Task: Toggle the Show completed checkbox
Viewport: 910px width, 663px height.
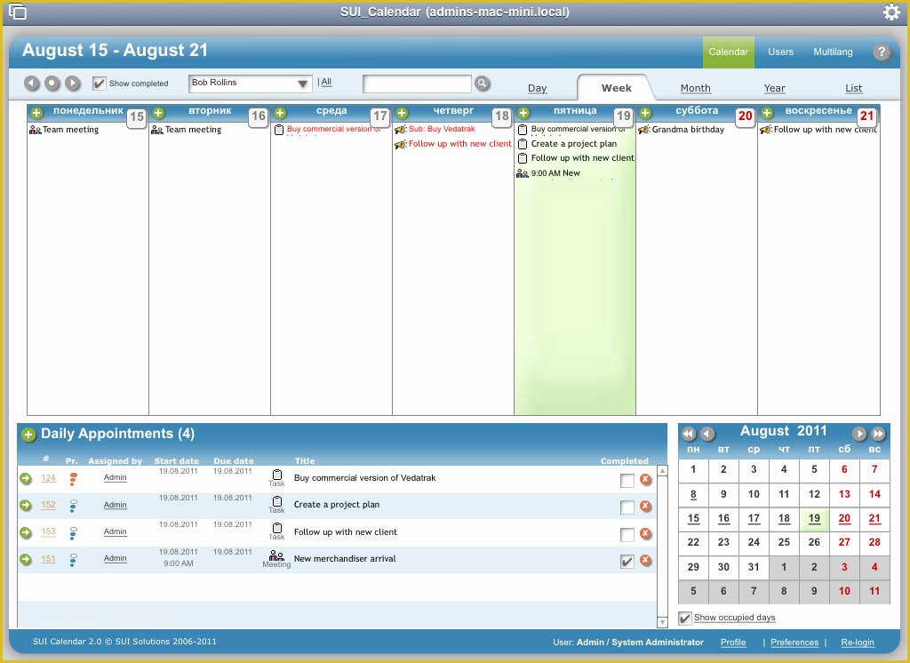Action: [100, 83]
